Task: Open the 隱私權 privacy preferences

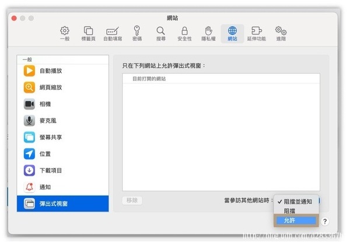Action: 208,34
